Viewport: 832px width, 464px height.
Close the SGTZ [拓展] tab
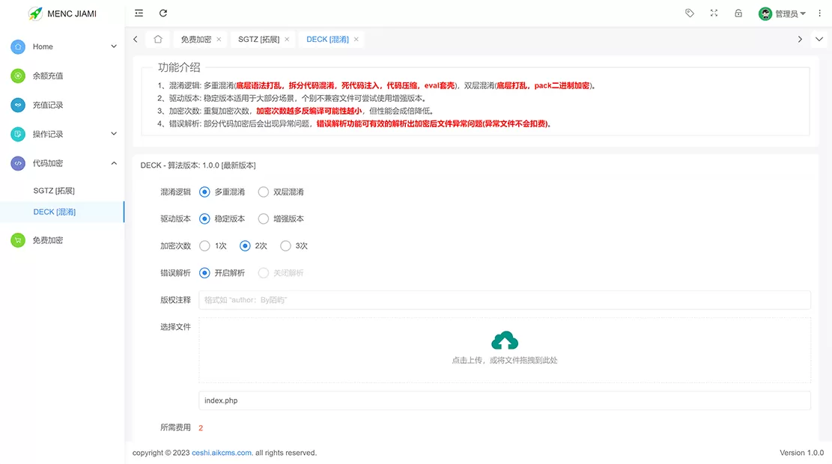(287, 40)
